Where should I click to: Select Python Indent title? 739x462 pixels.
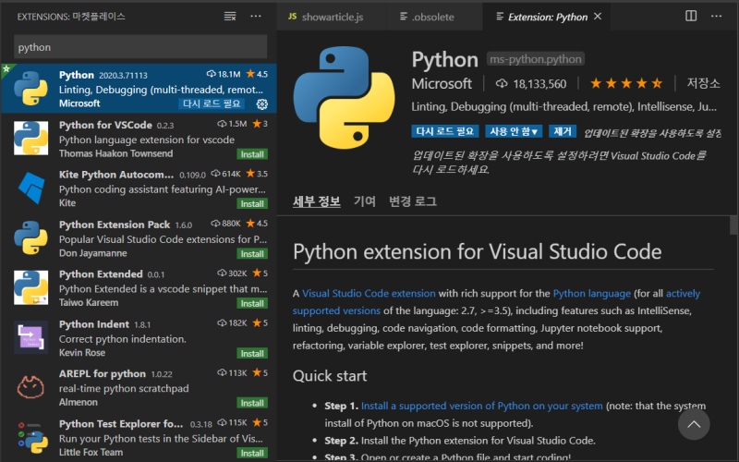pos(94,324)
